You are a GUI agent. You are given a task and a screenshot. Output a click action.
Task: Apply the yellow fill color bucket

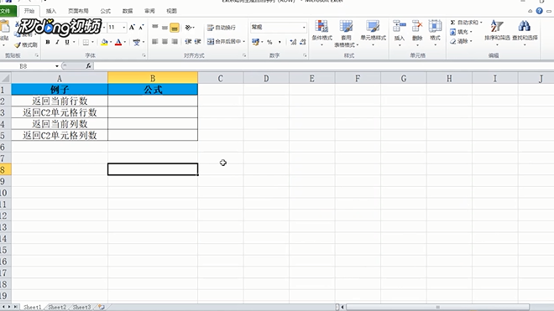pyautogui.click(x=104, y=43)
